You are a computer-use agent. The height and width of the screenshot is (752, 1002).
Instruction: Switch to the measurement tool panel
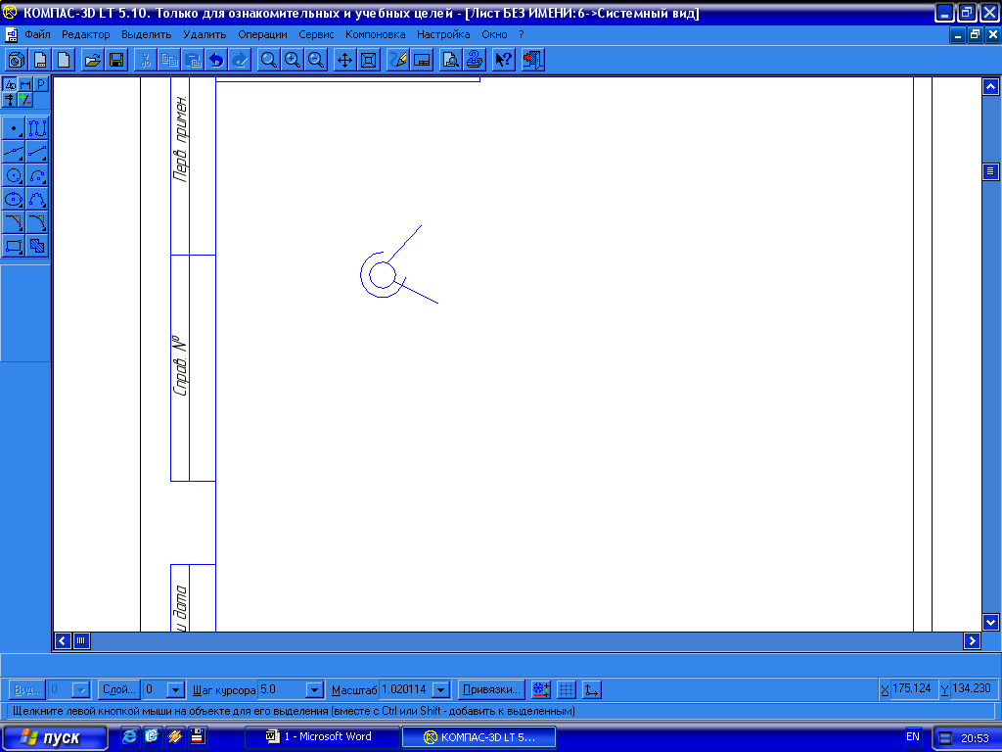click(25, 100)
